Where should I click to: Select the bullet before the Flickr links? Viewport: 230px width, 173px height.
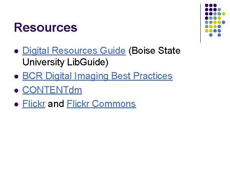click(16, 104)
